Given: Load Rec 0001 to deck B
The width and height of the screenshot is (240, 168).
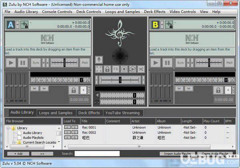Looking at the screenshot, I should [75, 127].
